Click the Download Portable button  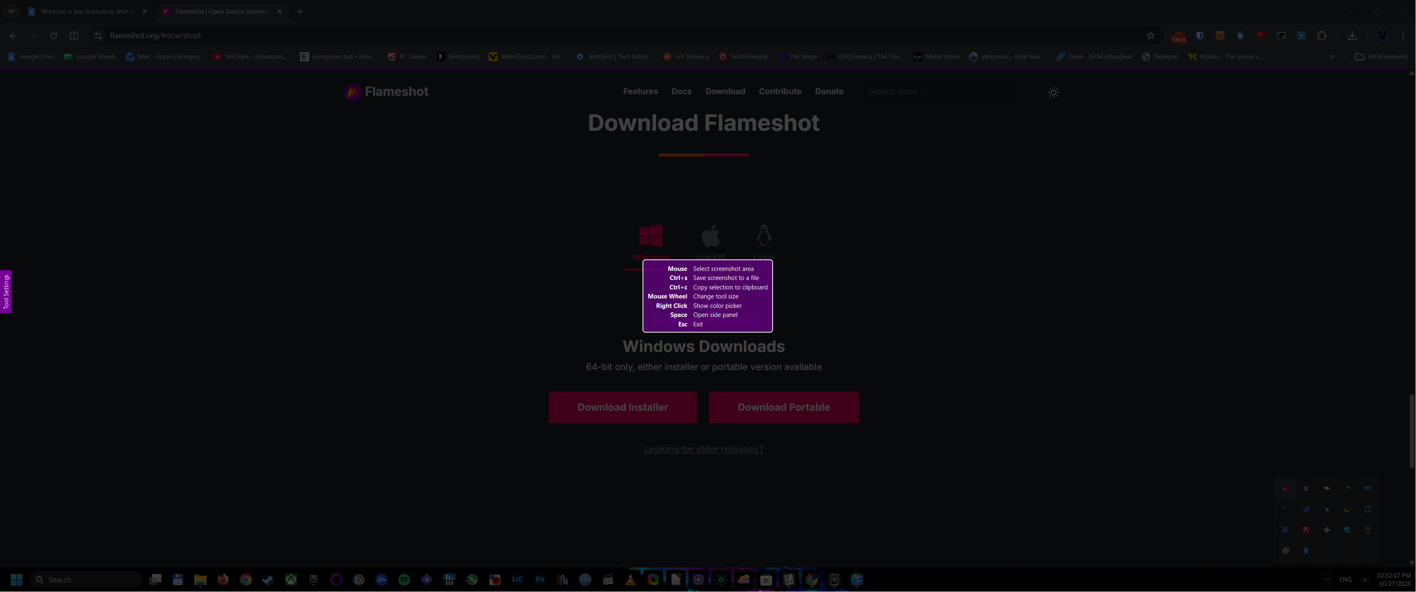pyautogui.click(x=783, y=407)
